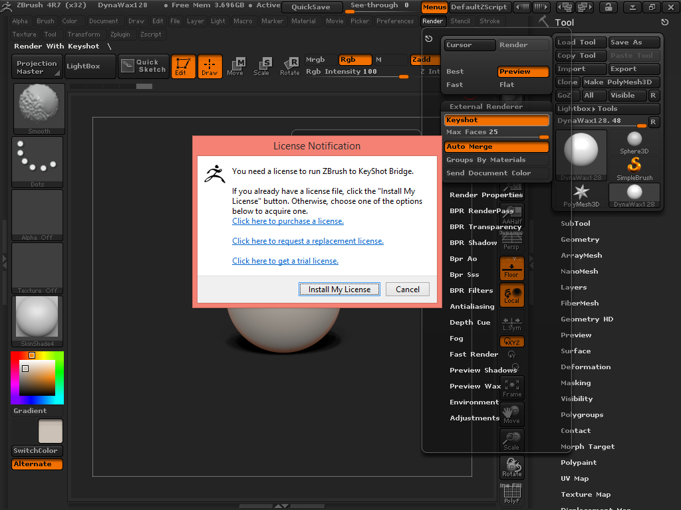Toggle PolyF wireframe icon
The width and height of the screenshot is (681, 510).
511,493
